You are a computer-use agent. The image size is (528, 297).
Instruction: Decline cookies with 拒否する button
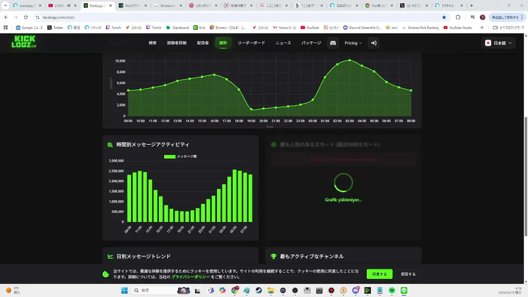pyautogui.click(x=408, y=274)
